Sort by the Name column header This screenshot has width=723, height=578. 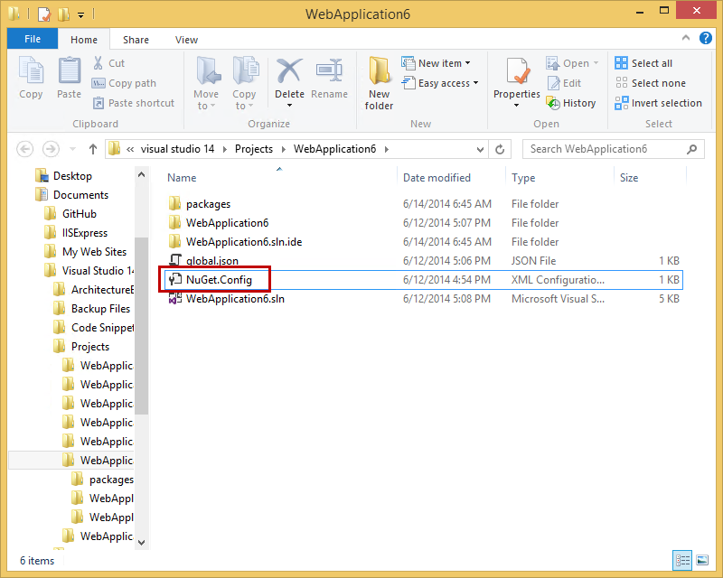(x=182, y=178)
